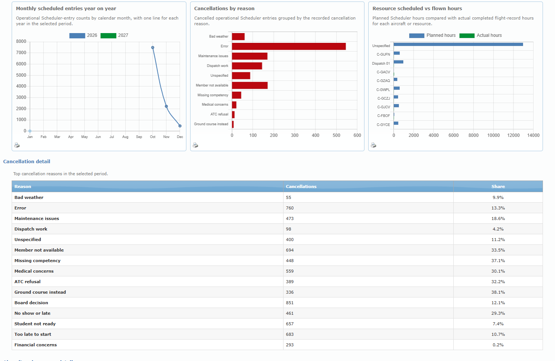The width and height of the screenshot is (555, 361).
Task: Toggle the 2027 series legend swatch
Action: pyautogui.click(x=108, y=36)
